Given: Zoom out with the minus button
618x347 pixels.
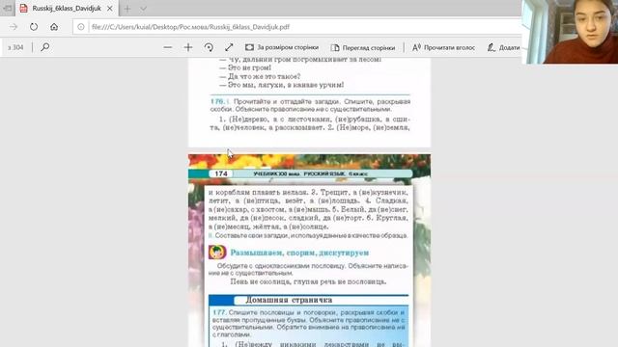Looking at the screenshot, I should click(167, 47).
